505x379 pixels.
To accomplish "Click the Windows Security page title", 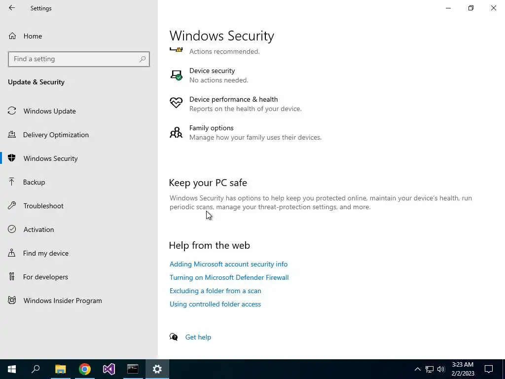I will [x=221, y=36].
